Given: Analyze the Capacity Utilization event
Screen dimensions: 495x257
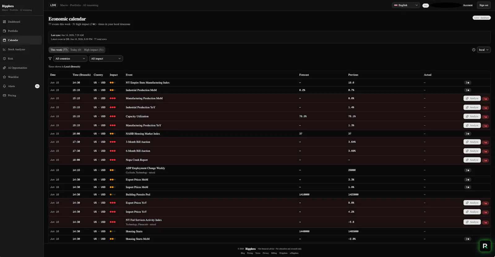Looking at the screenshot, I should point(472,116).
